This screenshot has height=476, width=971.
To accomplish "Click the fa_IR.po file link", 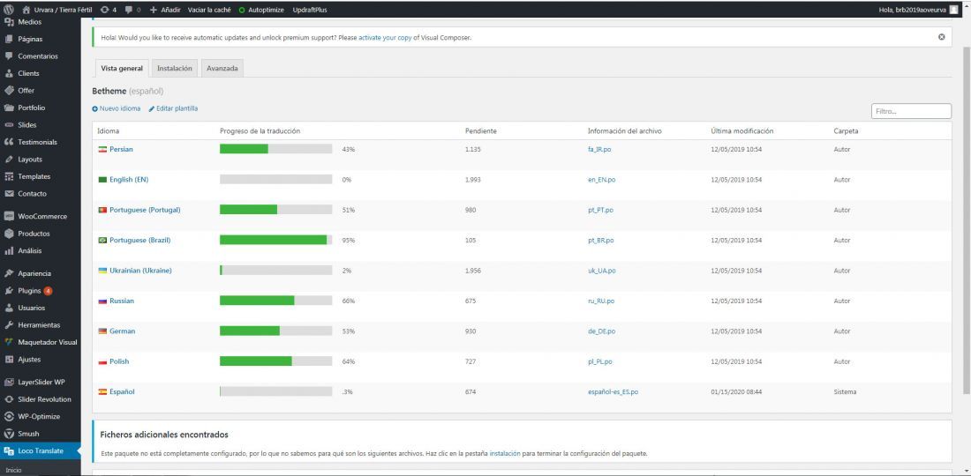I will (599, 150).
